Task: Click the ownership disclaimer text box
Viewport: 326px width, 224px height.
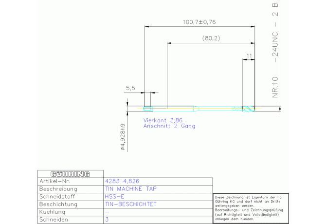Action: click(x=250, y=208)
